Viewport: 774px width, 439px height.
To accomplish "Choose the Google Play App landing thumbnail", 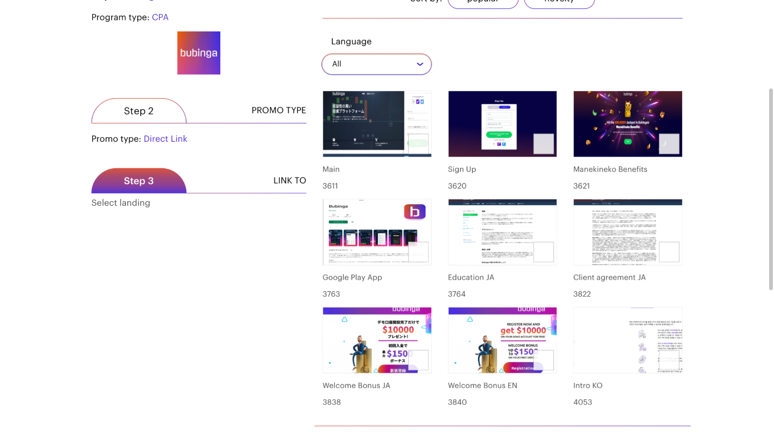I will pos(377,232).
